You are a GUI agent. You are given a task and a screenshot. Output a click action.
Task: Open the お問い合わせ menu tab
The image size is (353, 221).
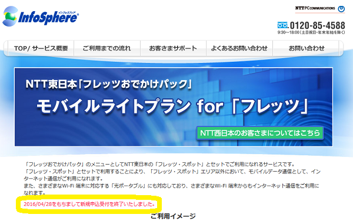tap(306, 48)
